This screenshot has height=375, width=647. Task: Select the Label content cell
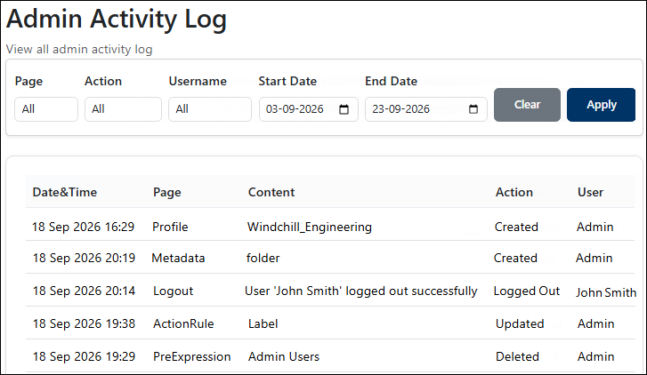(263, 323)
